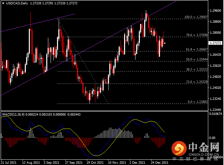Click the 1.28000 price axis label
The image size is (224, 165).
coord(215,33)
